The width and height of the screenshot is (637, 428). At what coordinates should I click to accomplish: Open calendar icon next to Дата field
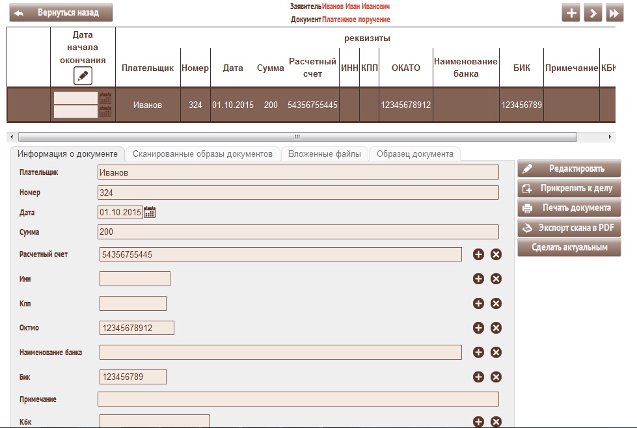150,212
